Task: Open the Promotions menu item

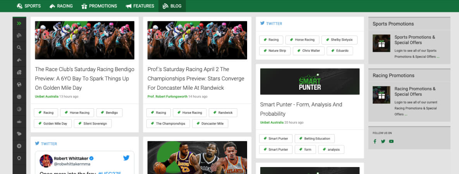Action: click(99, 6)
